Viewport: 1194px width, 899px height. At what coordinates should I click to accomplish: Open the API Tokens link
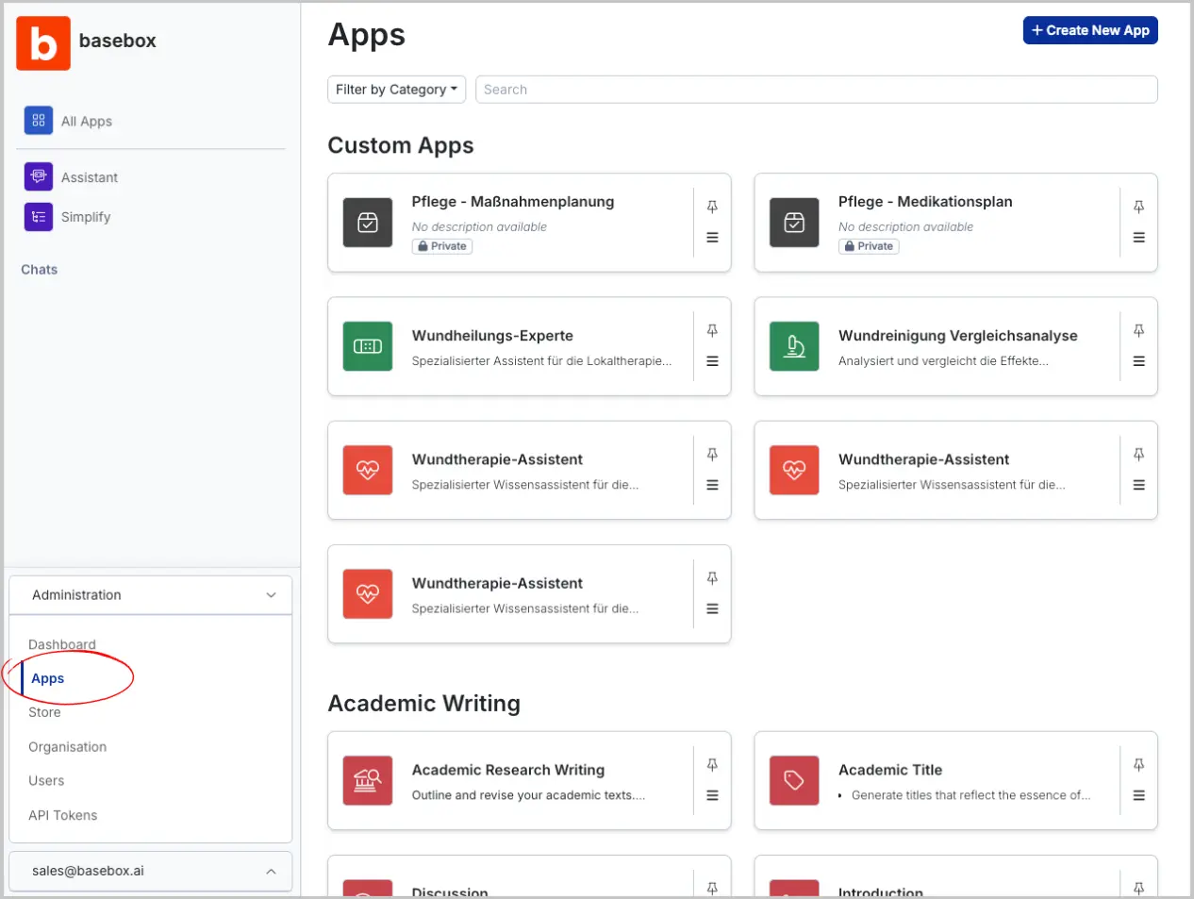(62, 815)
